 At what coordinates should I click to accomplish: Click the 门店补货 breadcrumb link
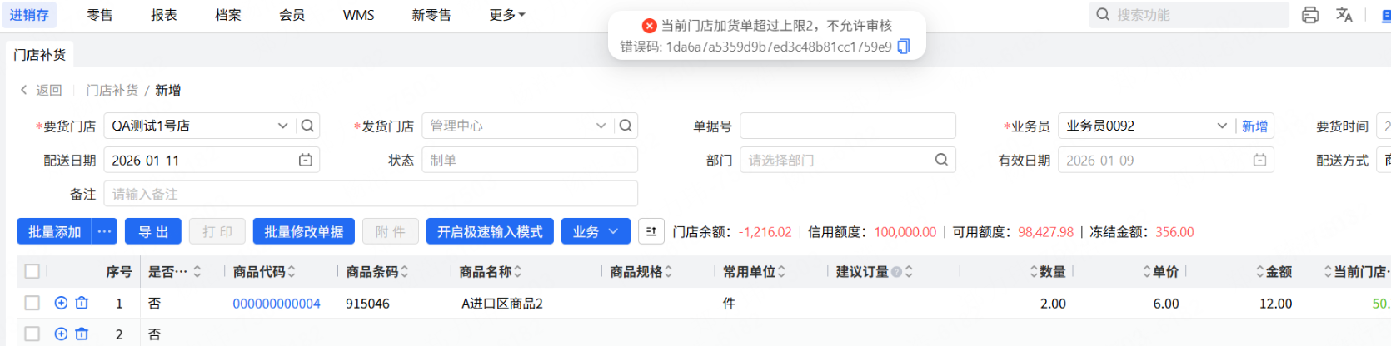coord(112,90)
